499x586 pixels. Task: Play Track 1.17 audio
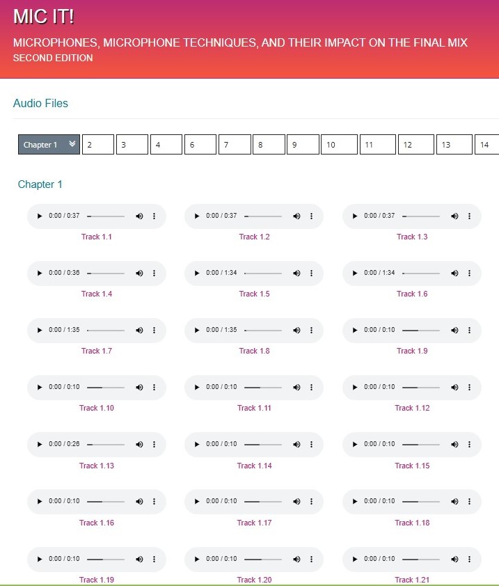pyautogui.click(x=197, y=502)
